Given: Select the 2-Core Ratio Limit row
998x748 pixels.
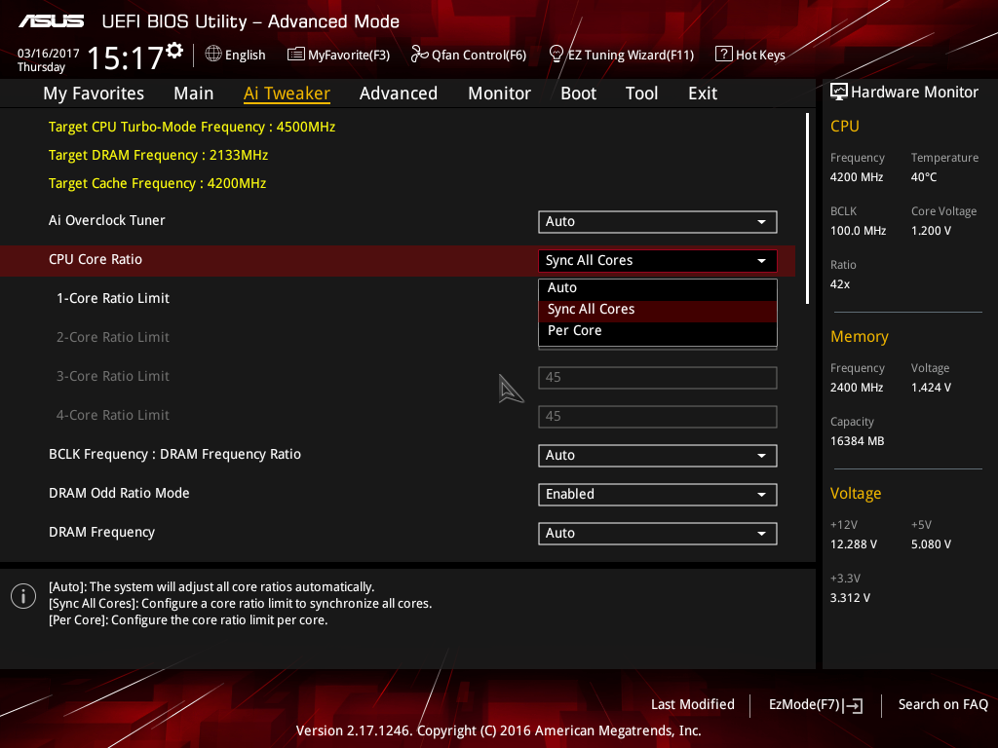Looking at the screenshot, I should pos(113,337).
